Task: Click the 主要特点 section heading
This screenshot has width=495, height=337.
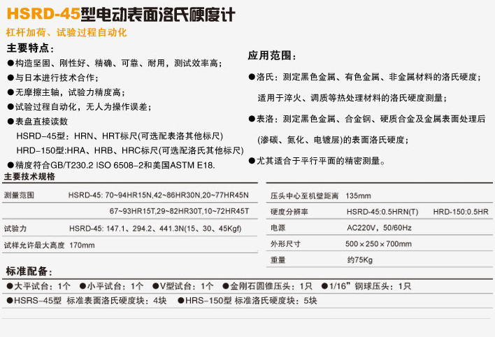Action: (x=31, y=48)
